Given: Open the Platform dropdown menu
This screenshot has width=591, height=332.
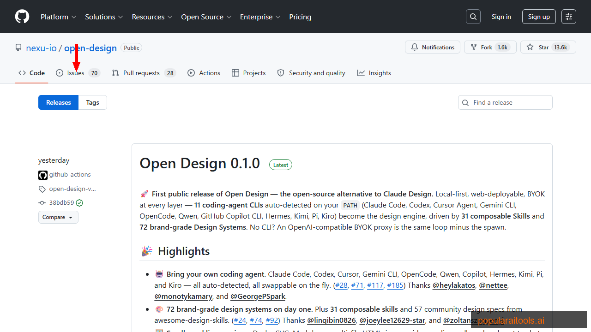Looking at the screenshot, I should click(58, 17).
